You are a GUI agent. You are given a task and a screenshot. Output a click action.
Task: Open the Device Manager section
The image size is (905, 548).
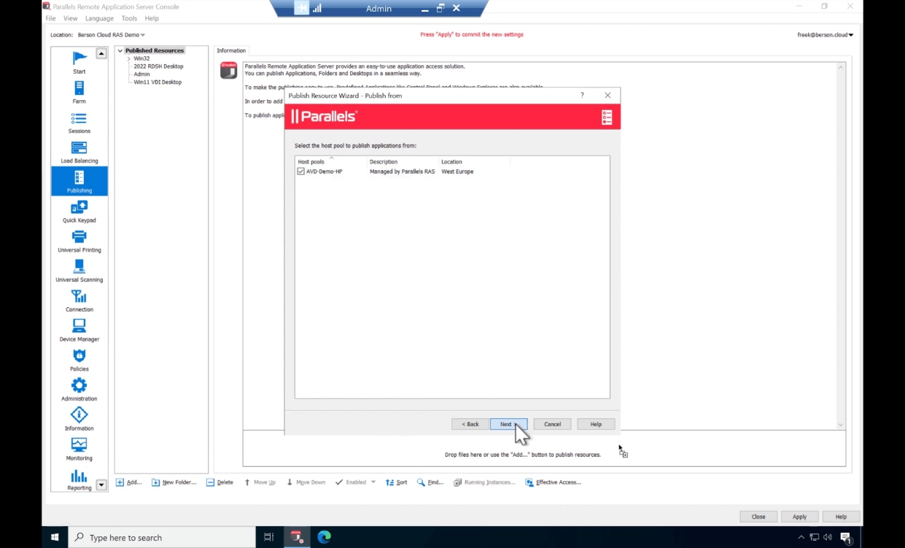pos(79,329)
